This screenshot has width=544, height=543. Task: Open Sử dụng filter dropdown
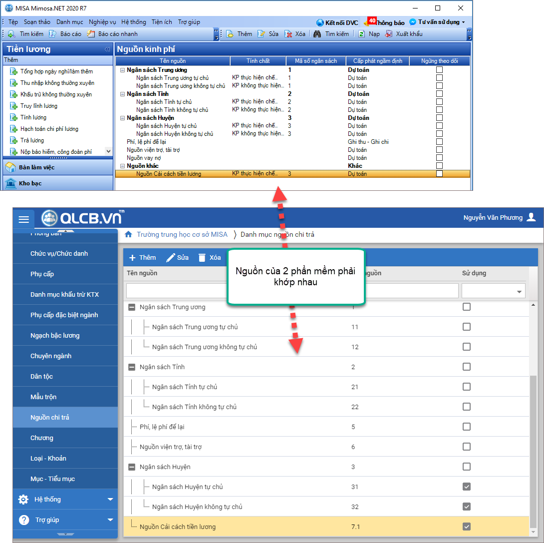pyautogui.click(x=494, y=291)
